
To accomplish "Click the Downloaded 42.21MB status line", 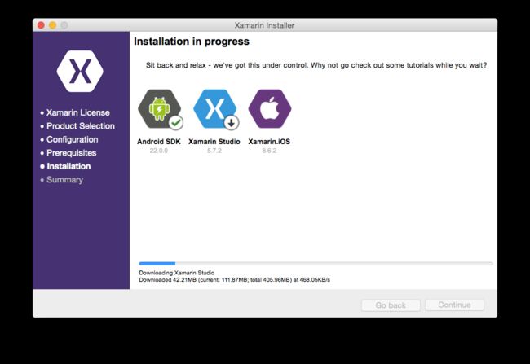I will pos(234,280).
